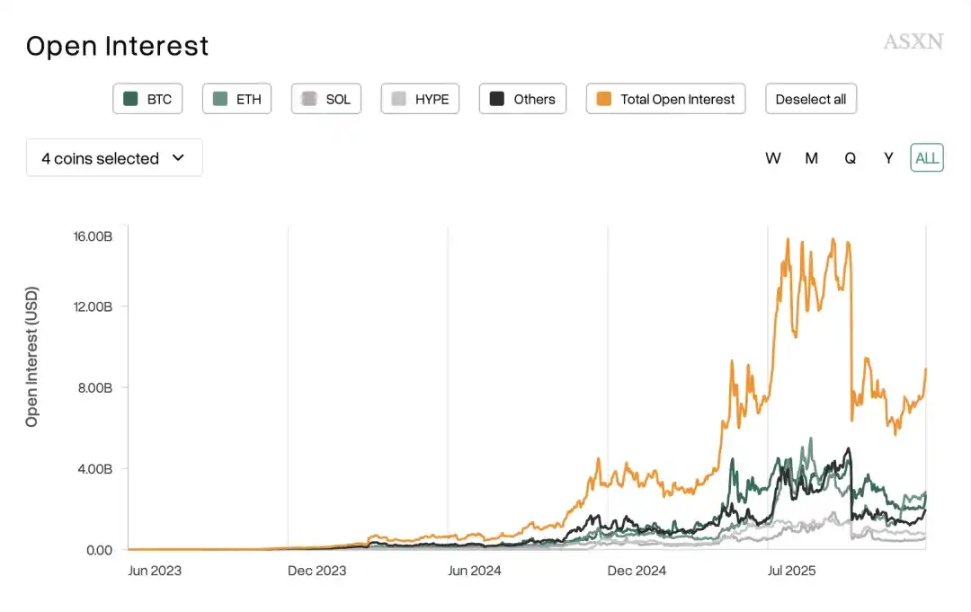Image resolution: width=971 pixels, height=612 pixels.
Task: Select the Y time range
Action: coord(888,157)
